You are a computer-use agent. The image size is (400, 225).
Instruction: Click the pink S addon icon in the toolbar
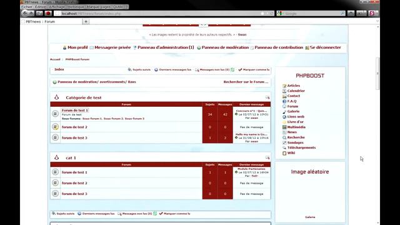point(372,13)
